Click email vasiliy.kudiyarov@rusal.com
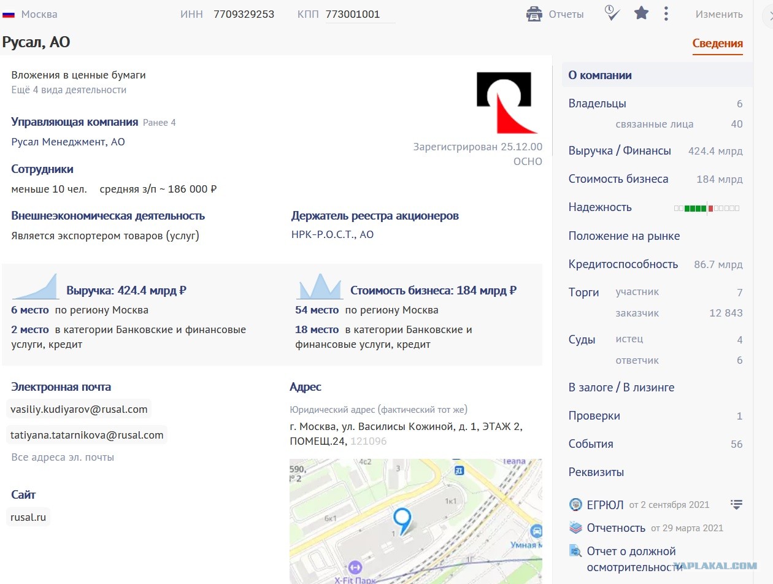 (79, 409)
